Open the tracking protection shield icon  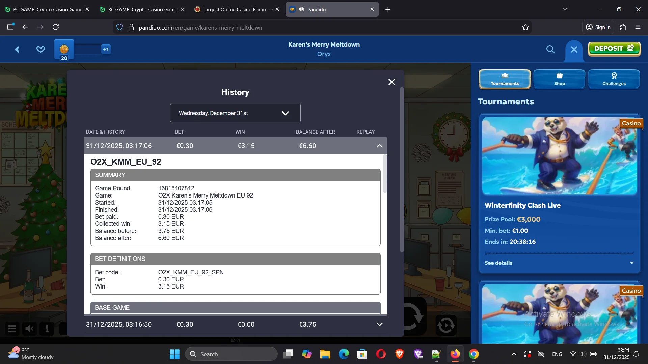[x=119, y=27]
